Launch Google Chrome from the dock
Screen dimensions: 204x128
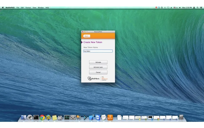tap(42, 118)
